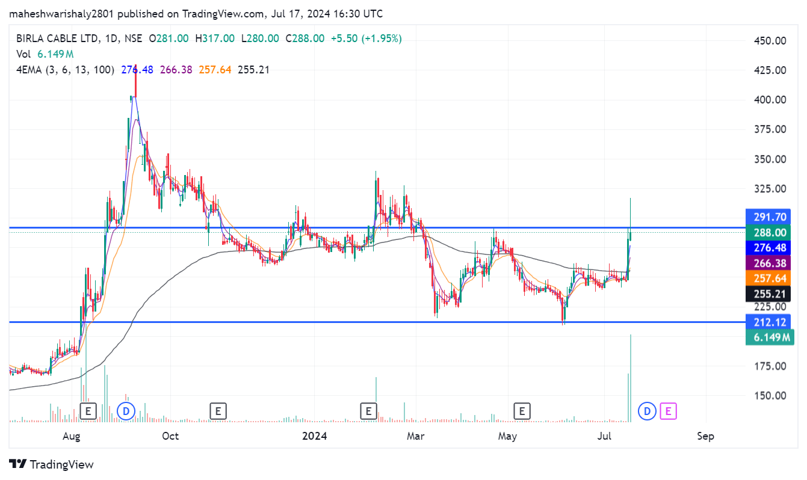Click the 2024 time axis label

[315, 436]
